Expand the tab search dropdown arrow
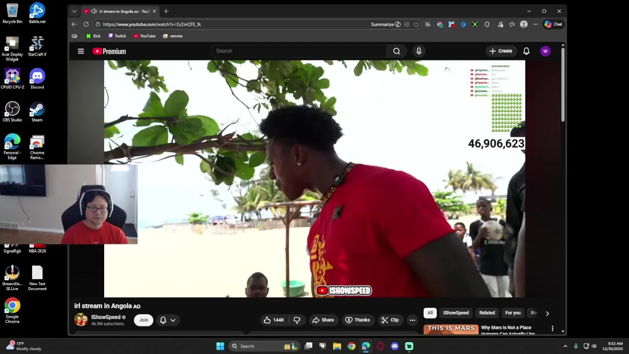Viewport: 629px width, 354px height. (x=74, y=11)
